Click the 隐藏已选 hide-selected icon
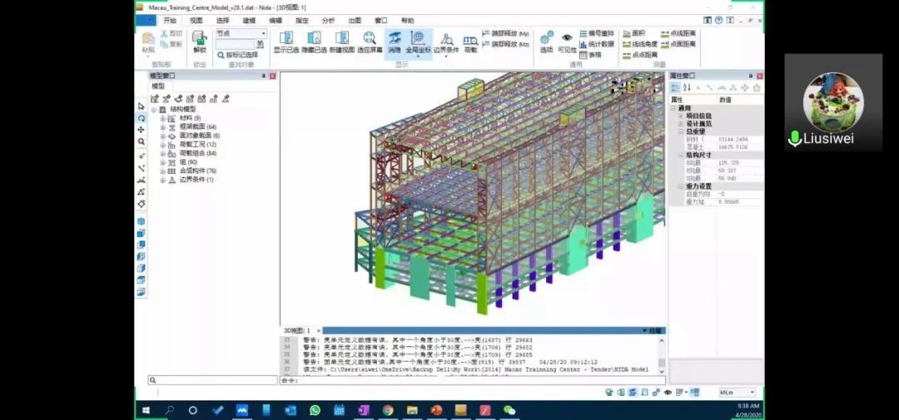Screen dimensions: 899x420 click(313, 41)
